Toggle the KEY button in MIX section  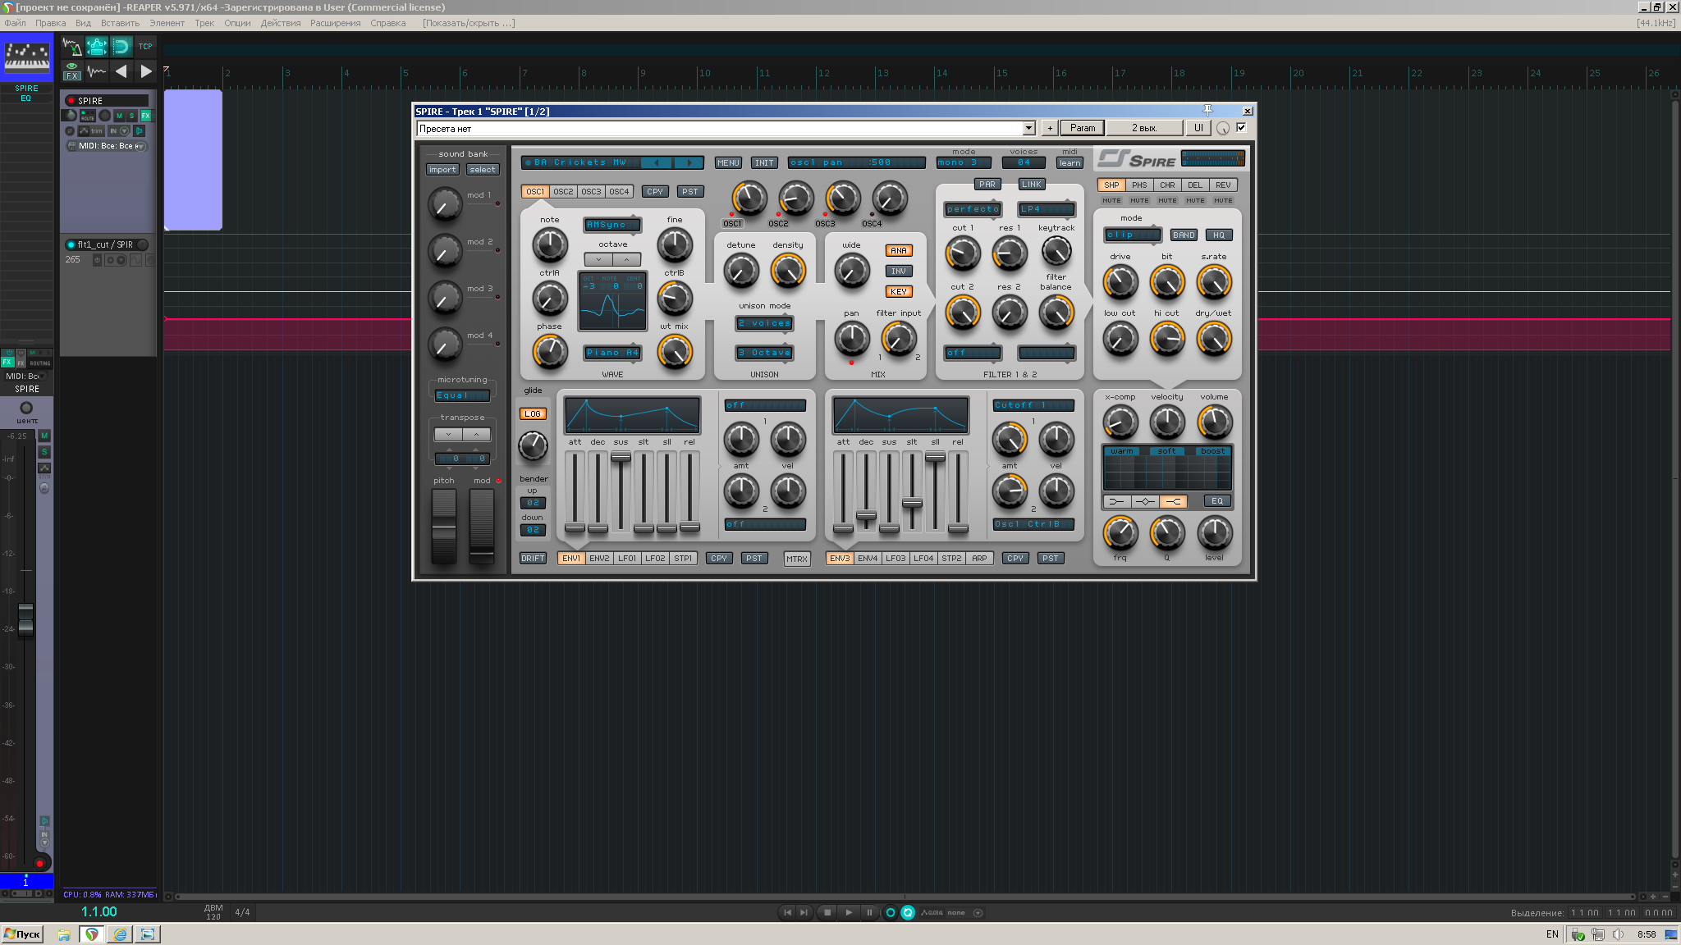899,291
